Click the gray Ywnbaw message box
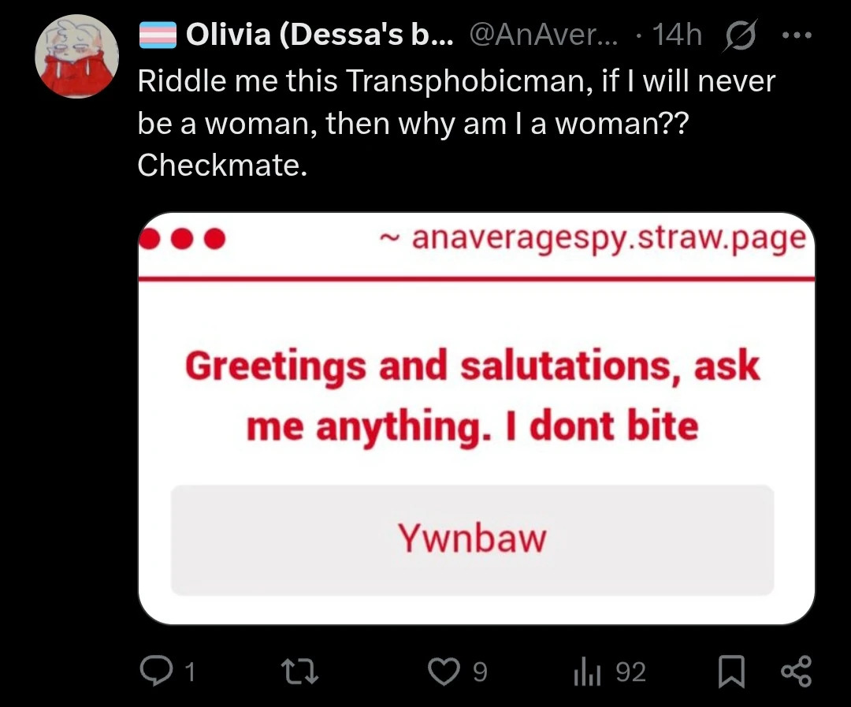The height and width of the screenshot is (707, 851). coord(472,540)
